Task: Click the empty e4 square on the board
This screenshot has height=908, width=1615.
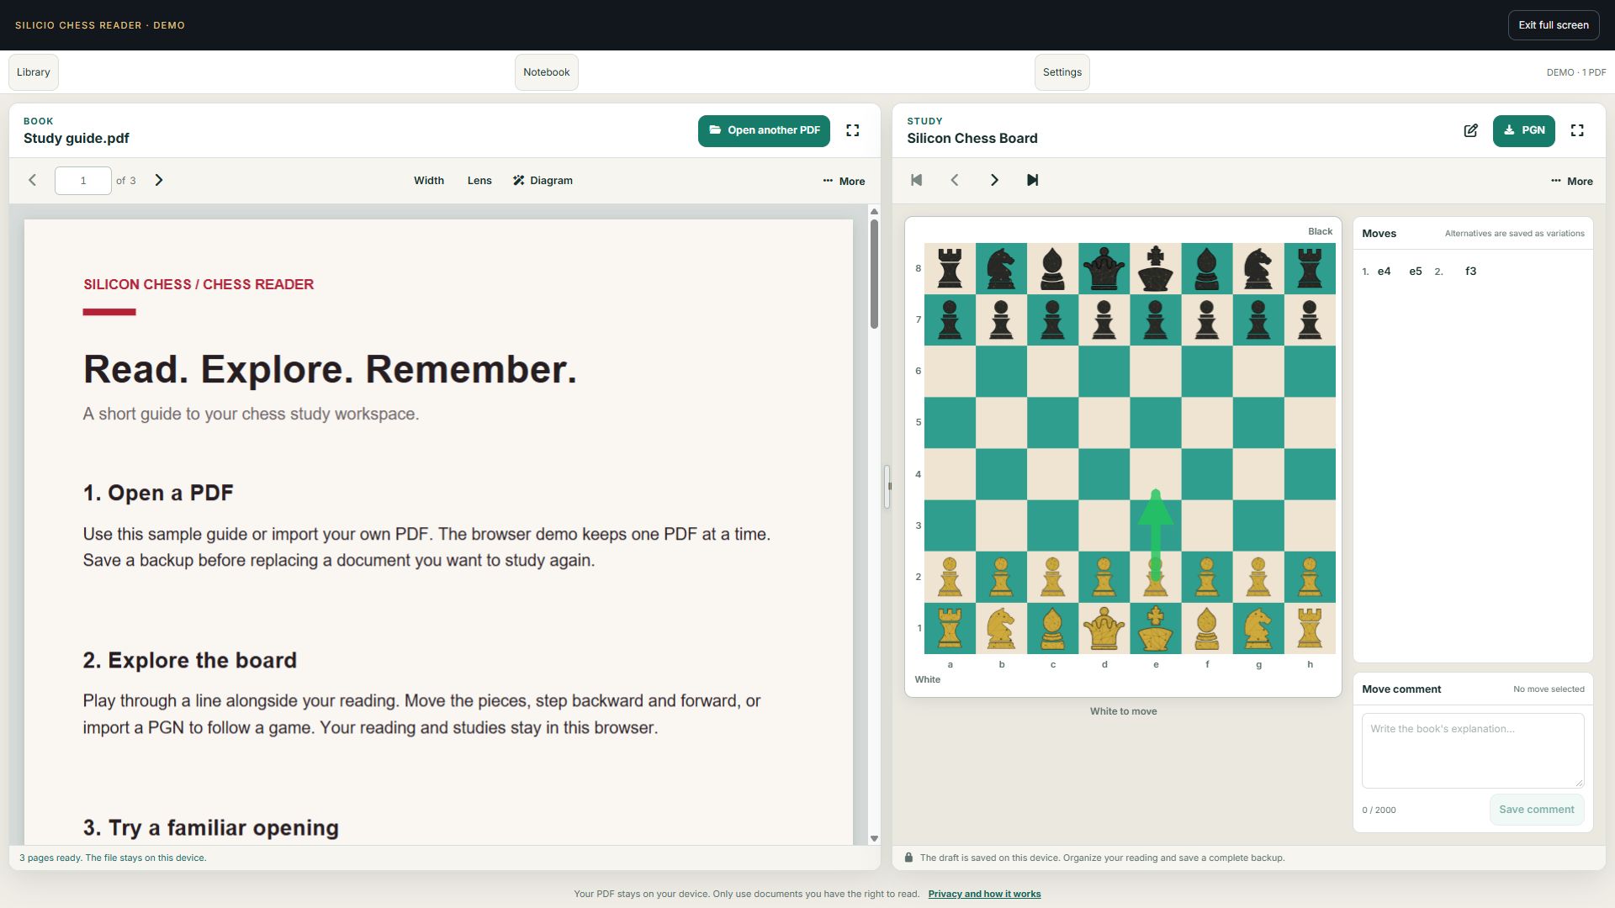Action: coord(1156,474)
